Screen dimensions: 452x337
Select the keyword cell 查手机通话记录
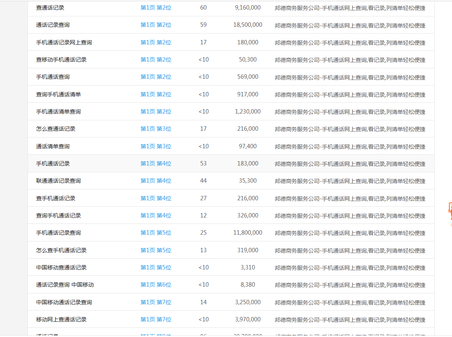[52, 198]
